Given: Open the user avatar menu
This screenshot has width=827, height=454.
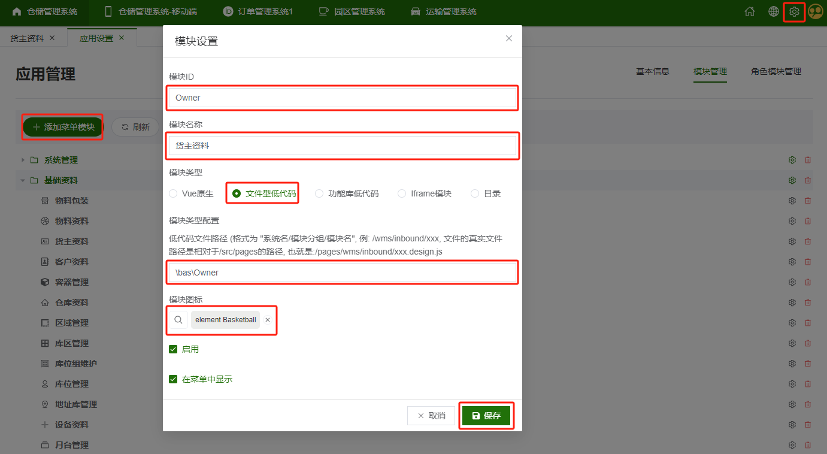Looking at the screenshot, I should [x=815, y=11].
